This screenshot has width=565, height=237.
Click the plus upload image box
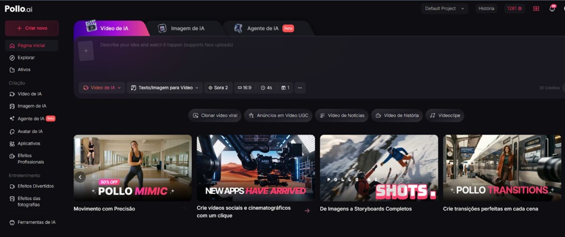click(x=86, y=51)
